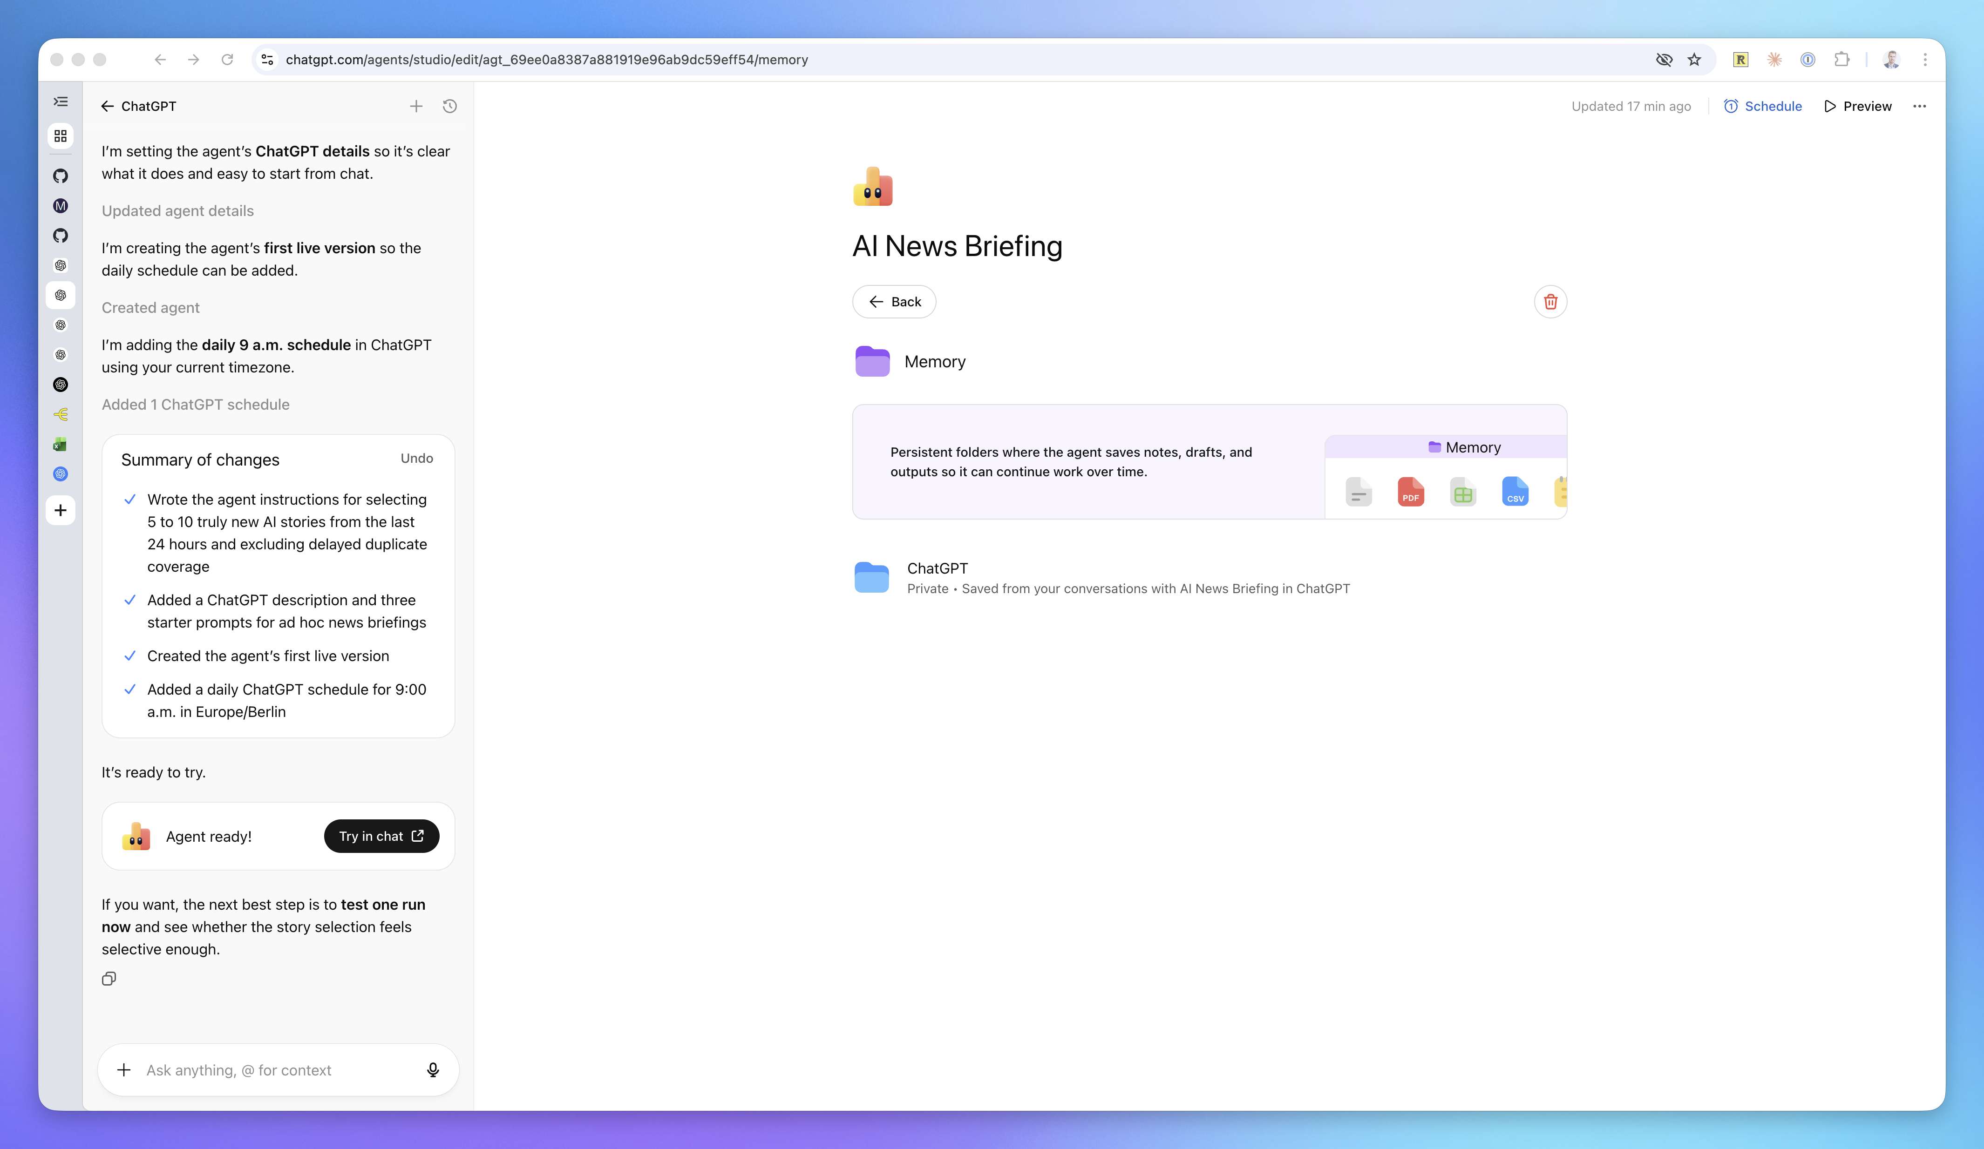Click the "Created agent" step
This screenshot has height=1149, width=1984.
click(150, 308)
